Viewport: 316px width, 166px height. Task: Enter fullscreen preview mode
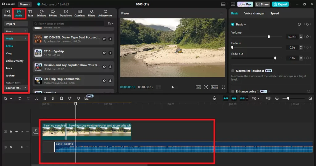(x=223, y=87)
